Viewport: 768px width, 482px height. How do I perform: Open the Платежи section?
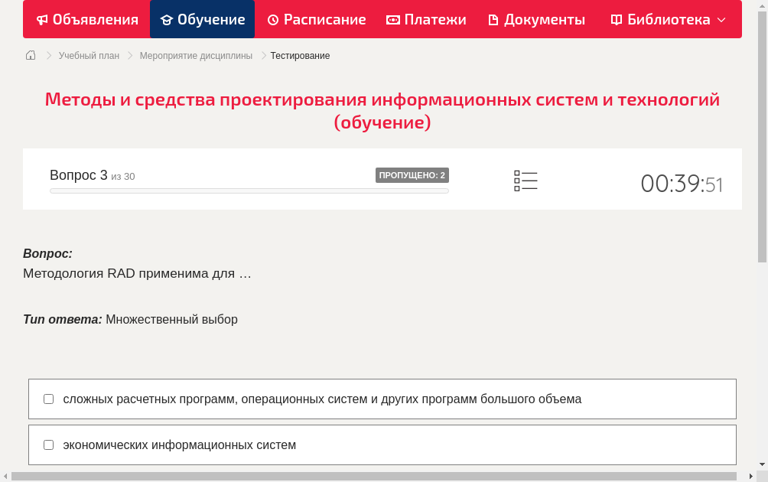[x=426, y=19]
